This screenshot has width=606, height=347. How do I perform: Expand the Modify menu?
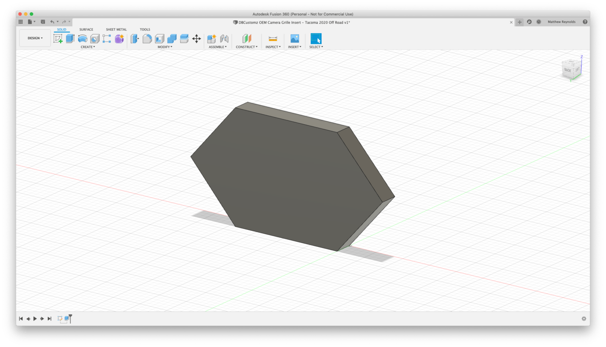(165, 47)
